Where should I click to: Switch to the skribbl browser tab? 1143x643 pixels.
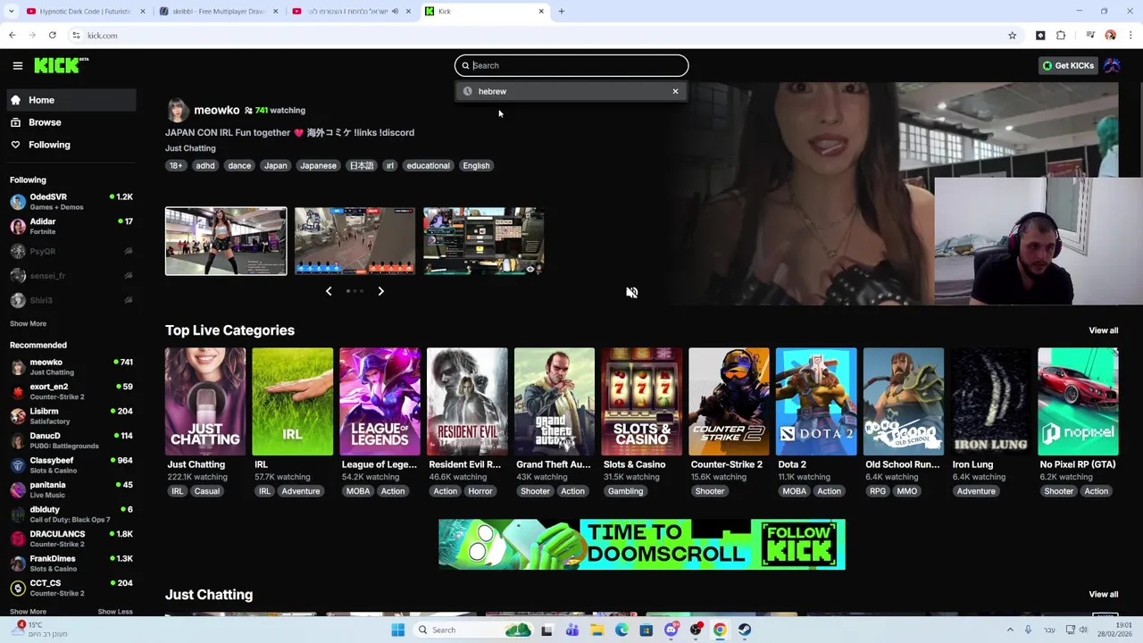tap(218, 12)
